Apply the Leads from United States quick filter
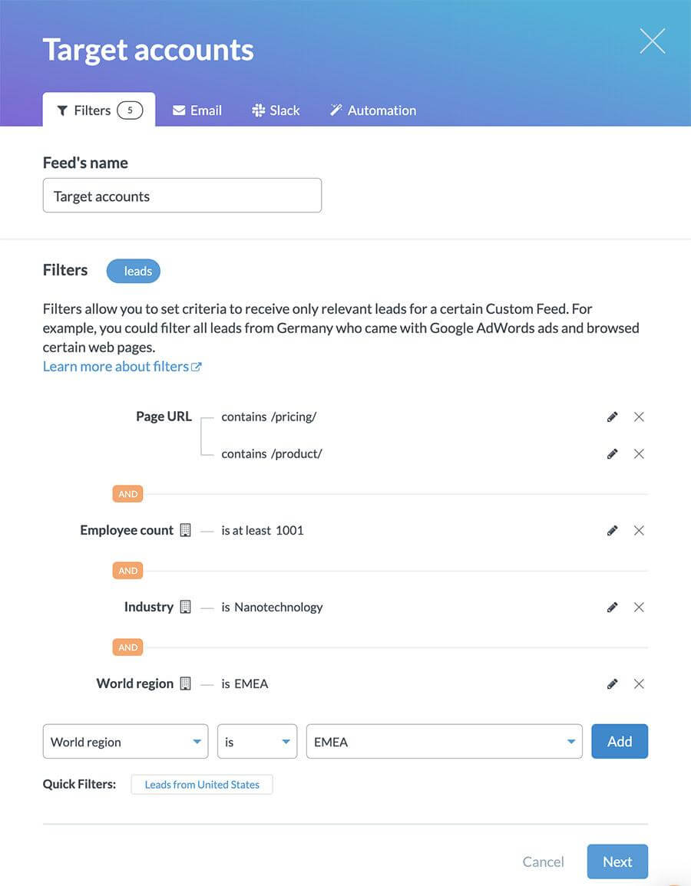This screenshot has height=886, width=691. click(x=201, y=784)
